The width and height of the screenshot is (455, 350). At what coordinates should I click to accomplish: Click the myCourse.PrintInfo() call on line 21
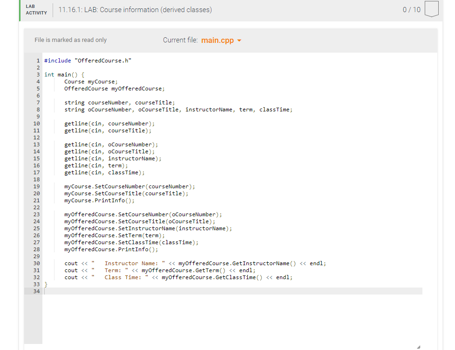coord(100,200)
